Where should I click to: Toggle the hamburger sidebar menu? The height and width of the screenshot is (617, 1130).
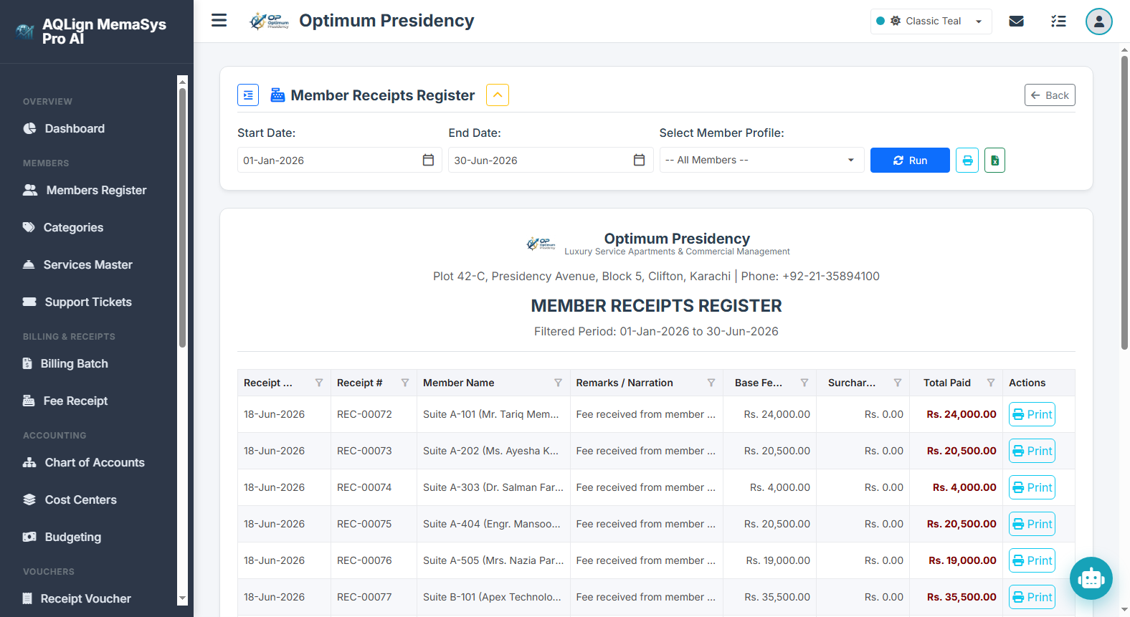(219, 20)
